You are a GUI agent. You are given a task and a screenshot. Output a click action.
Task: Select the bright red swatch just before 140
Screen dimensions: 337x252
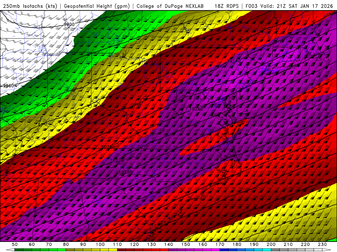(x=164, y=250)
